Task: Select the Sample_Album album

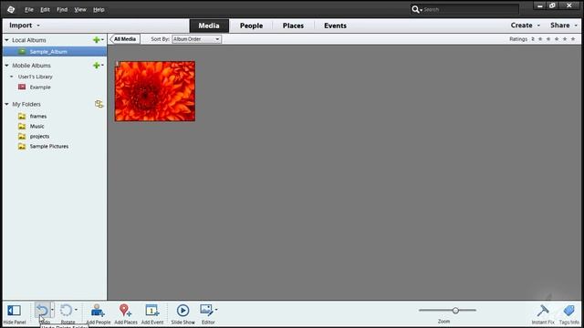Action: (x=55, y=52)
